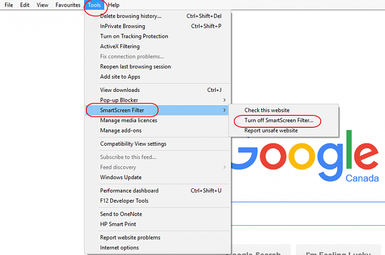Open Manage add-ons

pyautogui.click(x=157, y=130)
